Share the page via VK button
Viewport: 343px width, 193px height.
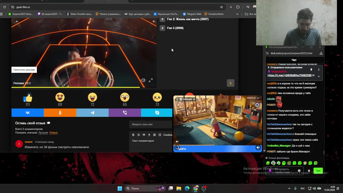tap(28, 113)
